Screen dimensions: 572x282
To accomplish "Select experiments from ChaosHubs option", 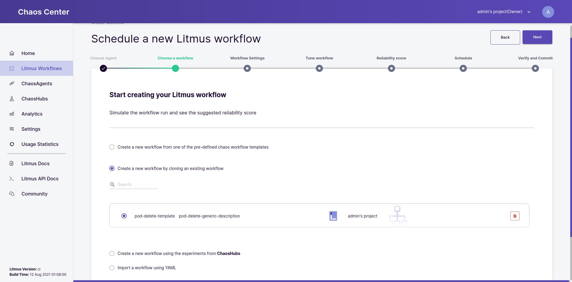I will 112,253.
